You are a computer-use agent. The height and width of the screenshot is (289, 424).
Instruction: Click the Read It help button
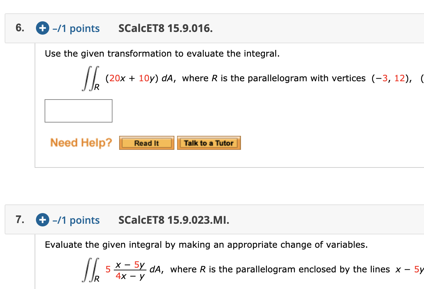[x=146, y=143]
